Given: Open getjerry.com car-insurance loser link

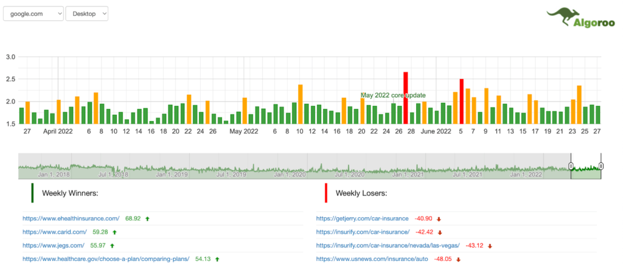Looking at the screenshot, I should click(363, 218).
